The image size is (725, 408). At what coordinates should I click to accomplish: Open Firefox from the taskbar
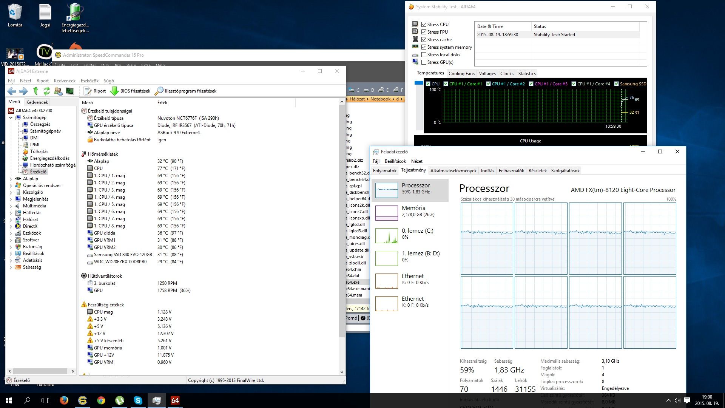tap(64, 400)
